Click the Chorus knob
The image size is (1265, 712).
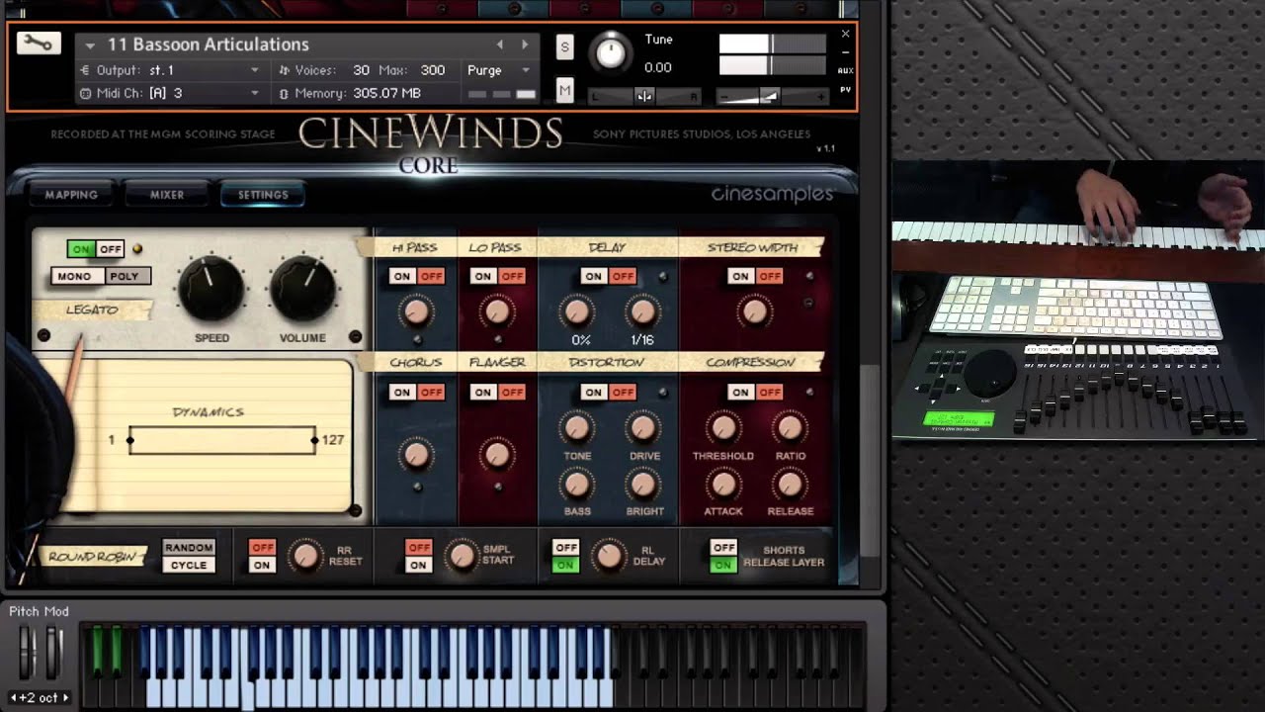click(x=416, y=455)
